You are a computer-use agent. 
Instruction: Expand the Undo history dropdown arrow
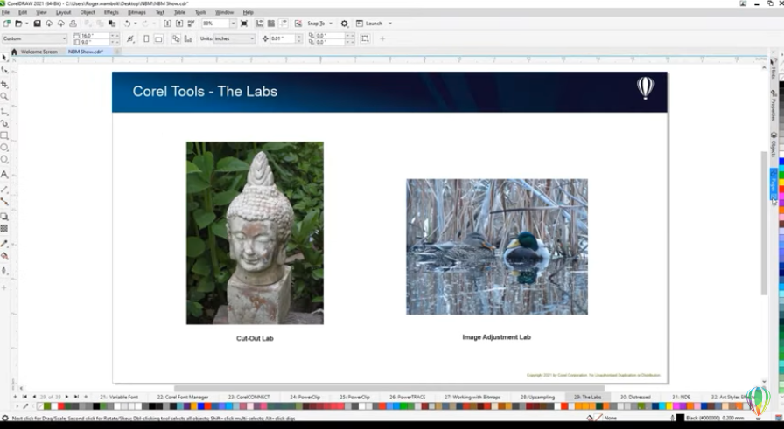coord(136,24)
